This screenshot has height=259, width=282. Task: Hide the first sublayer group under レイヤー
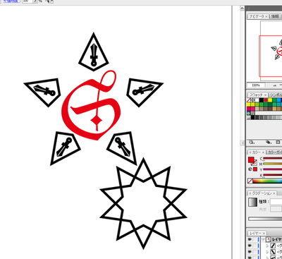(250, 246)
